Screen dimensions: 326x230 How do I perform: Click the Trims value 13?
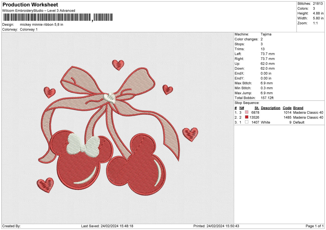(262, 49)
